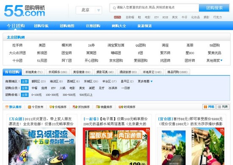This screenshot has width=233, height=165.
Task: Open 一起省 deal title link
Action: coord(116,121)
